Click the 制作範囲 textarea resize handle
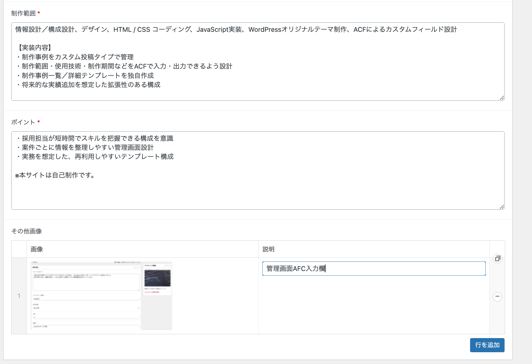The width and height of the screenshot is (532, 364). pyautogui.click(x=502, y=98)
